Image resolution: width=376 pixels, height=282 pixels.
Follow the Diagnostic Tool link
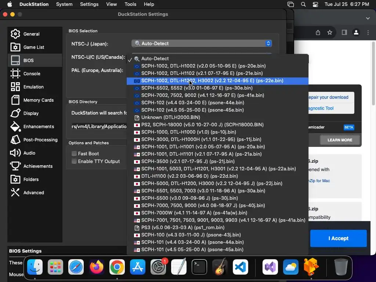tap(321, 108)
